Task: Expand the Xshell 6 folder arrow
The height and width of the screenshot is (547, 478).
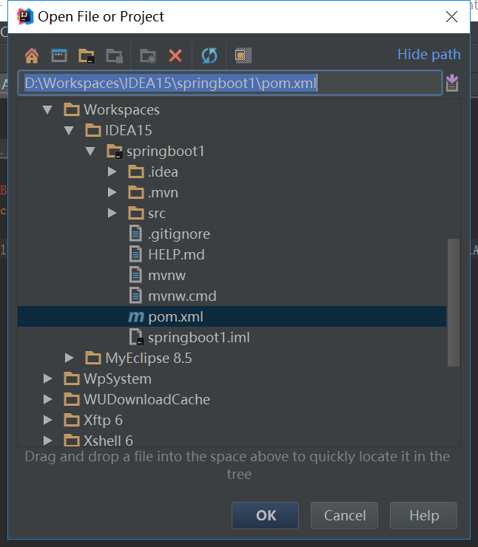Action: (x=47, y=441)
